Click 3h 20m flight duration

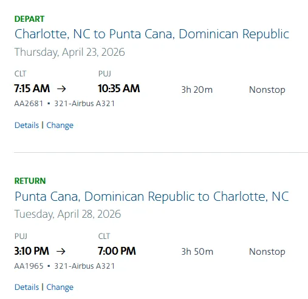[197, 90]
